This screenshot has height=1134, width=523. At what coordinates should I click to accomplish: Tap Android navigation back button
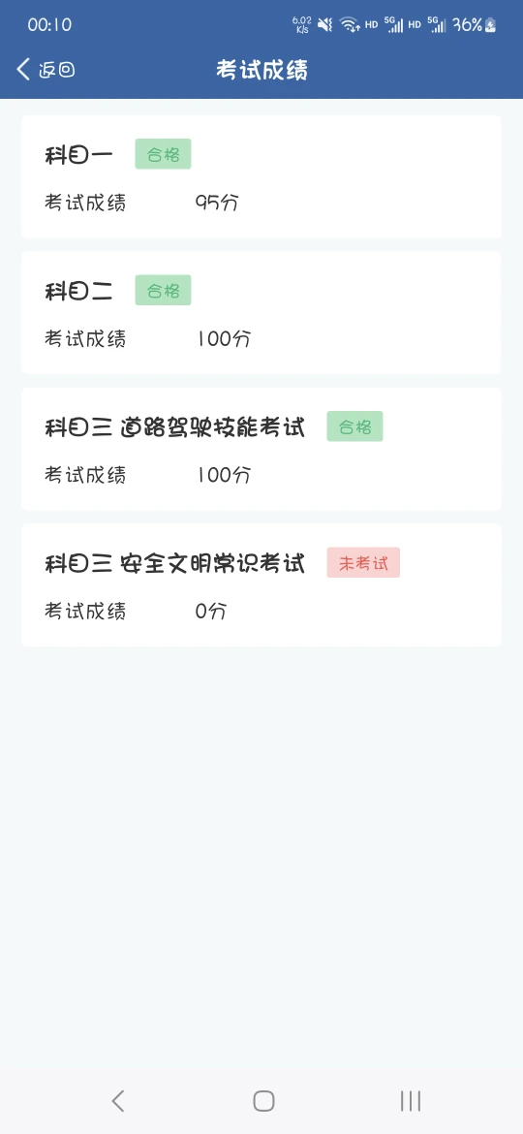(118, 1101)
